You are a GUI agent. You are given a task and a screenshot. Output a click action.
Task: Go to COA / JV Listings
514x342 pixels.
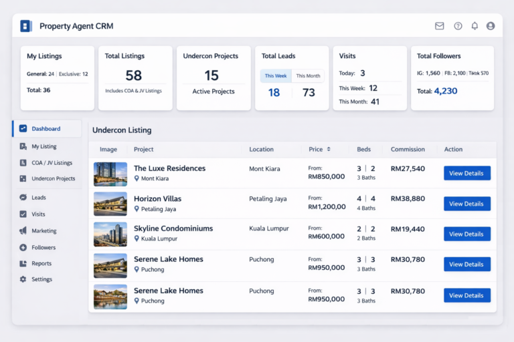pos(52,163)
